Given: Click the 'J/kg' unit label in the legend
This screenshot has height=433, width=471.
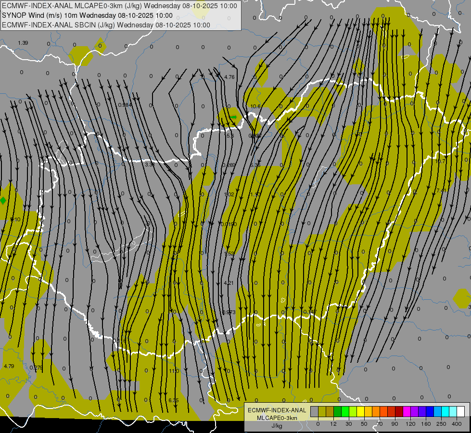Looking at the screenshot, I should [x=277, y=426].
